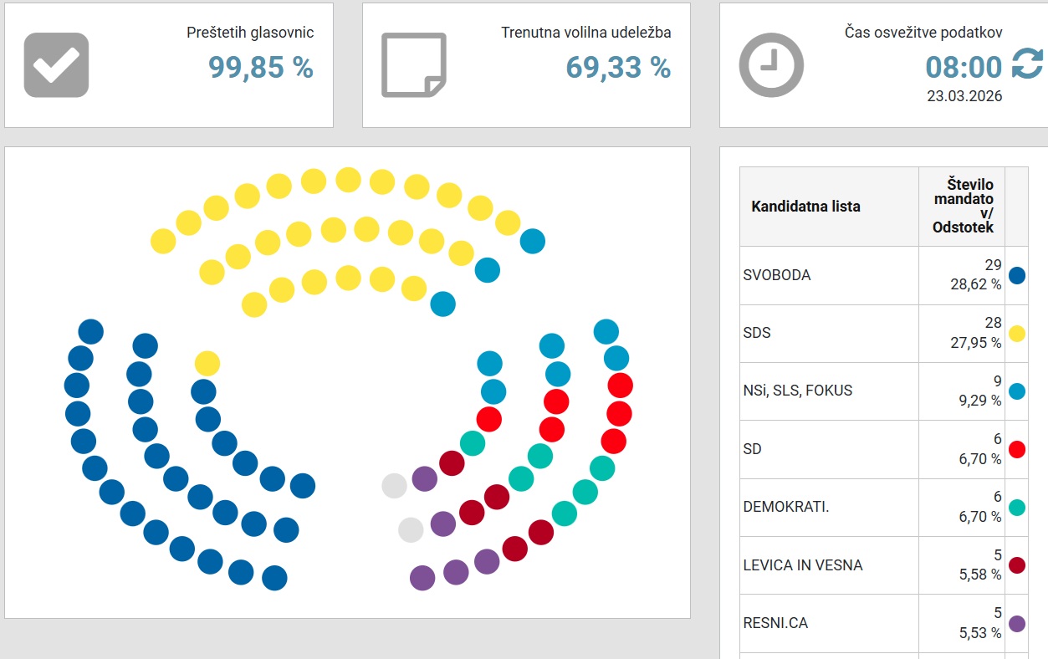Viewport: 1048px width, 659px height.
Task: Click the DEMOKRATI. teal legend dot
Action: (x=1017, y=507)
